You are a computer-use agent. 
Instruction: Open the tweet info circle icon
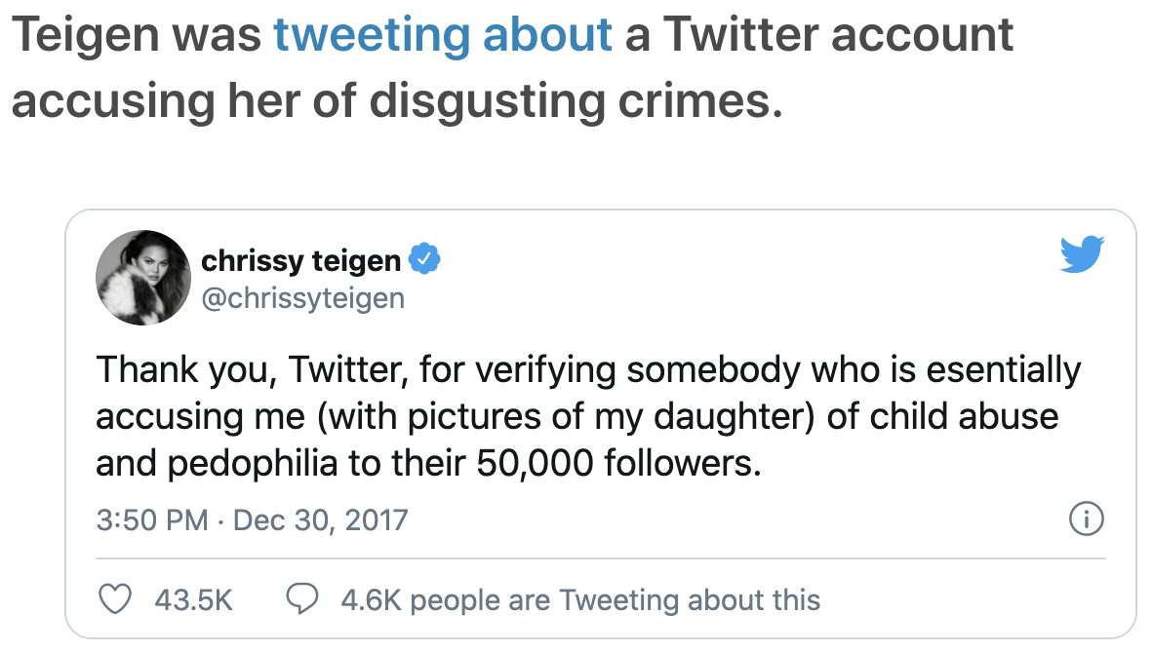click(1086, 519)
